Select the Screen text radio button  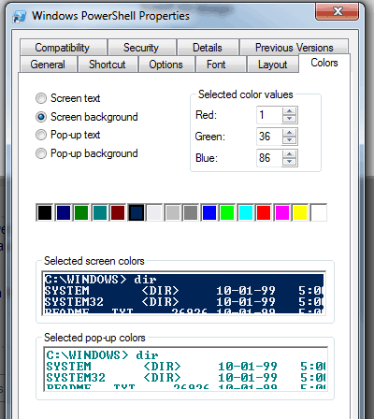(41, 98)
